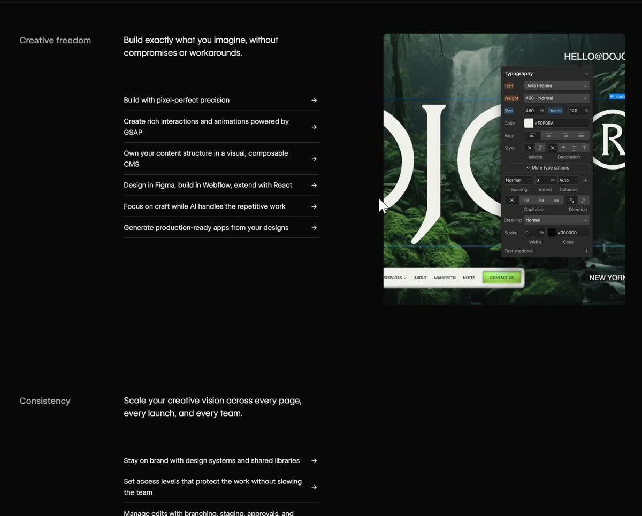Open Design in Figma, build in Webflow link
The height and width of the screenshot is (516, 642).
point(208,185)
